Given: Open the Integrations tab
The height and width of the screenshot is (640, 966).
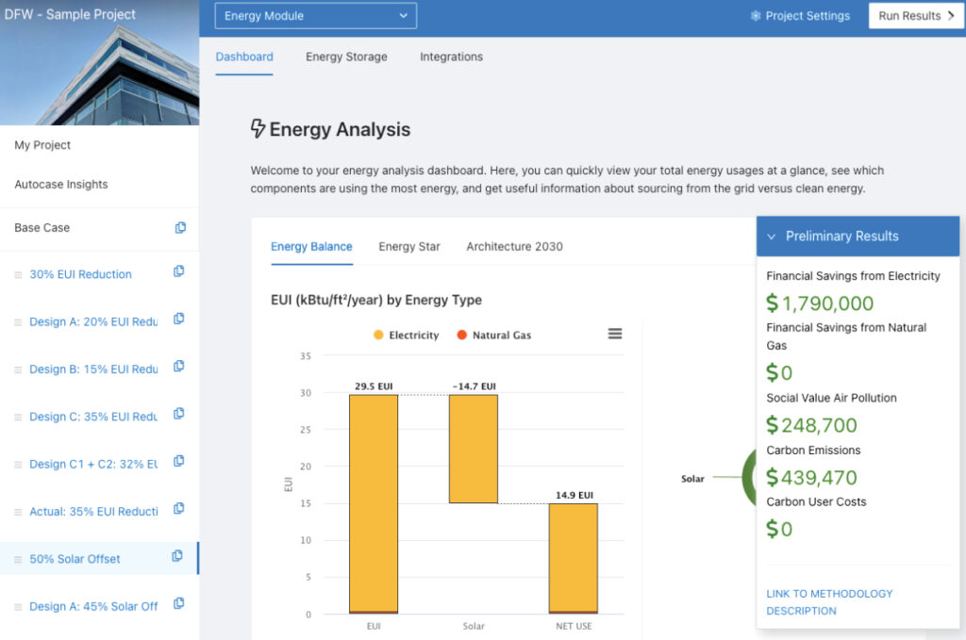Looking at the screenshot, I should [451, 57].
